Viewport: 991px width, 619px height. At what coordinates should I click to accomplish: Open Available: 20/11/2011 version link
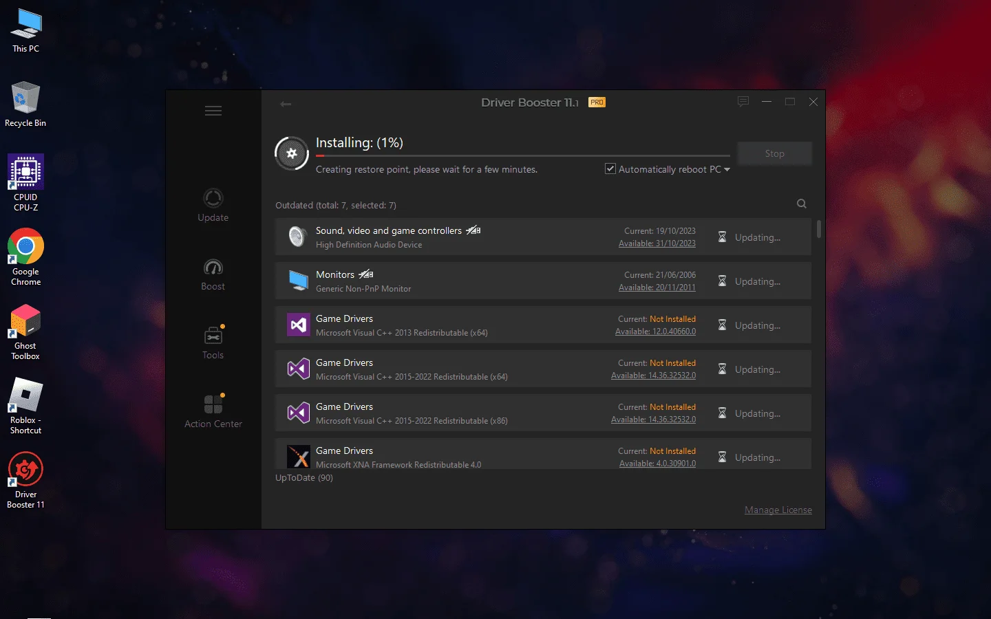click(x=657, y=287)
